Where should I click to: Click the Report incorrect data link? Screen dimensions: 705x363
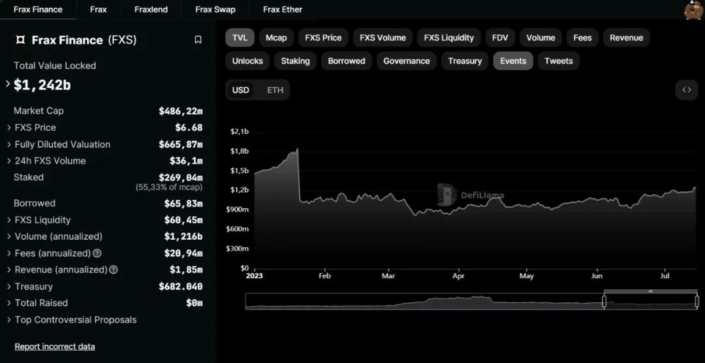coord(55,347)
